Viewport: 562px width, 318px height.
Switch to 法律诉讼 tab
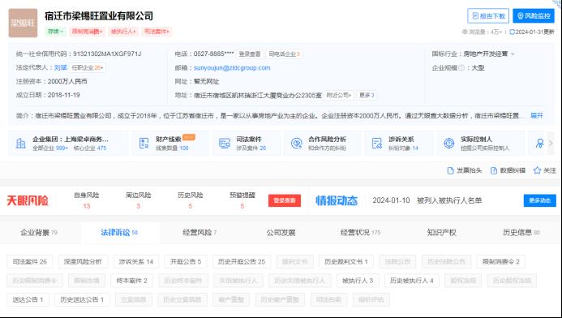pos(119,232)
